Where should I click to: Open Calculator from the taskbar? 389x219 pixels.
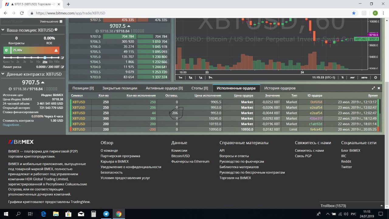[x=94, y=214]
